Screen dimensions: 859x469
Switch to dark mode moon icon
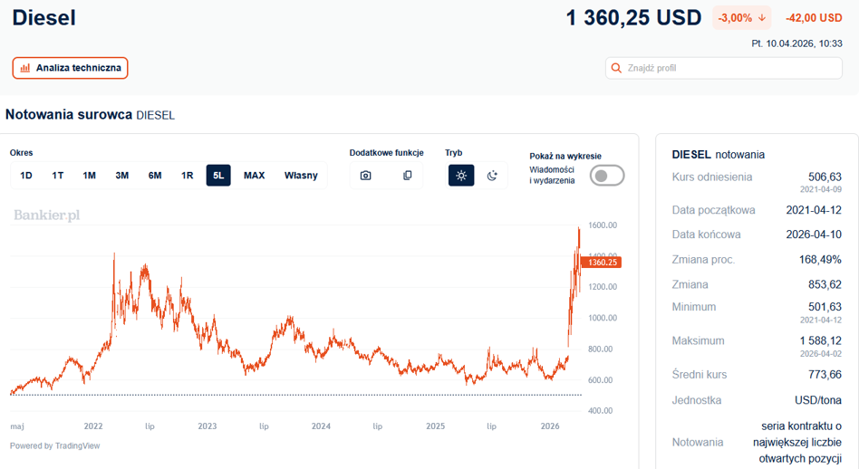[x=492, y=175]
